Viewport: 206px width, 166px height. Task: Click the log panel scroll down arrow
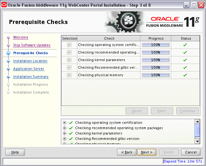coord(197,141)
